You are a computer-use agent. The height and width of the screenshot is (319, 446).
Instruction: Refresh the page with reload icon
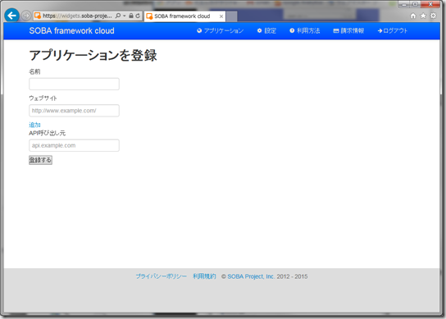coord(138,16)
